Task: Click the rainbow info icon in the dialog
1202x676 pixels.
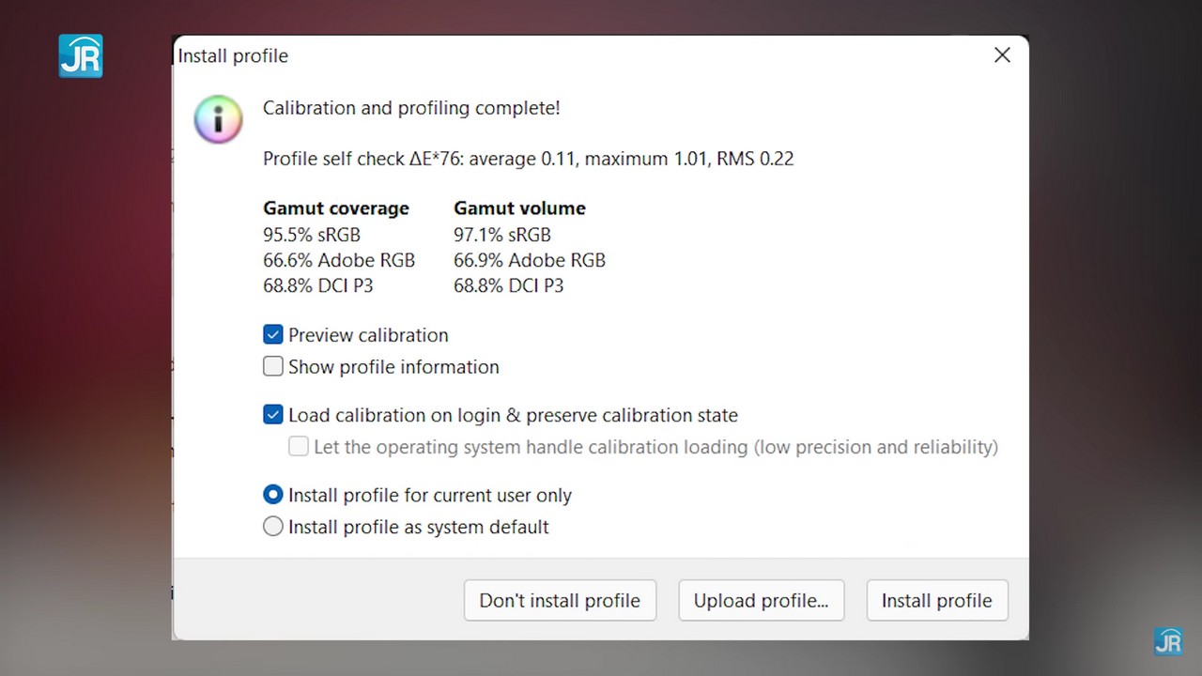Action: pyautogui.click(x=218, y=119)
